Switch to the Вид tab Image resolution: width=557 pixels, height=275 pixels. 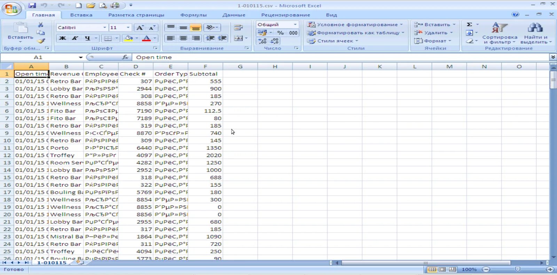[x=331, y=15]
